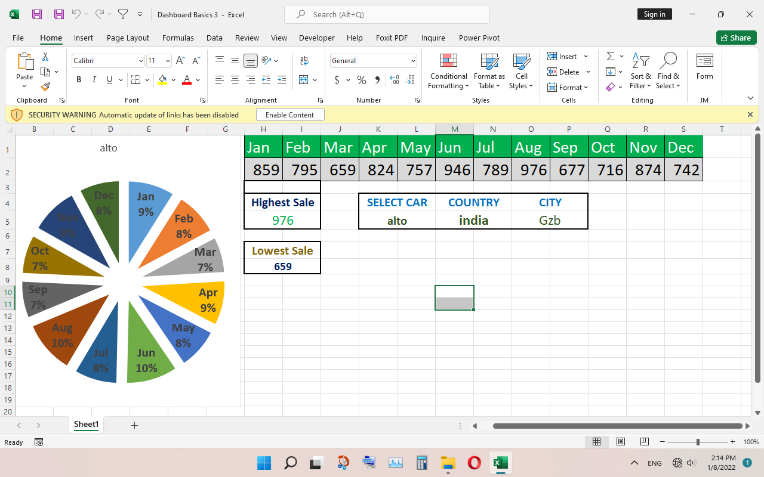Switch to Page Layout view in status bar
This screenshot has width=764, height=477.
pyautogui.click(x=621, y=442)
